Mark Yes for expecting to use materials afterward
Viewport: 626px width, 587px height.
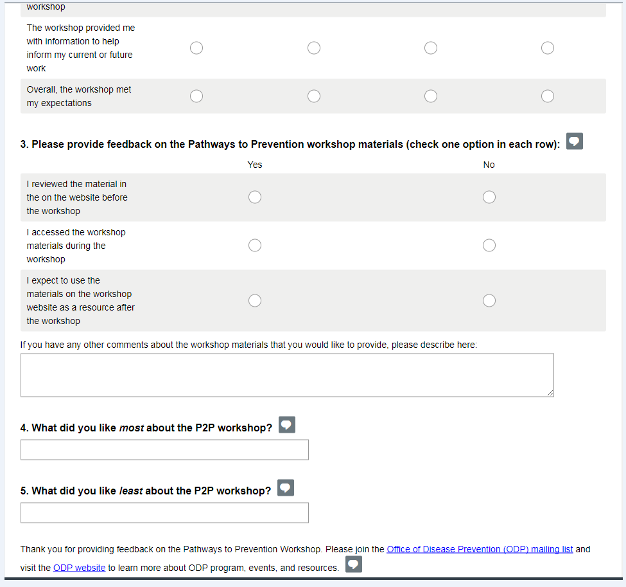tap(255, 300)
